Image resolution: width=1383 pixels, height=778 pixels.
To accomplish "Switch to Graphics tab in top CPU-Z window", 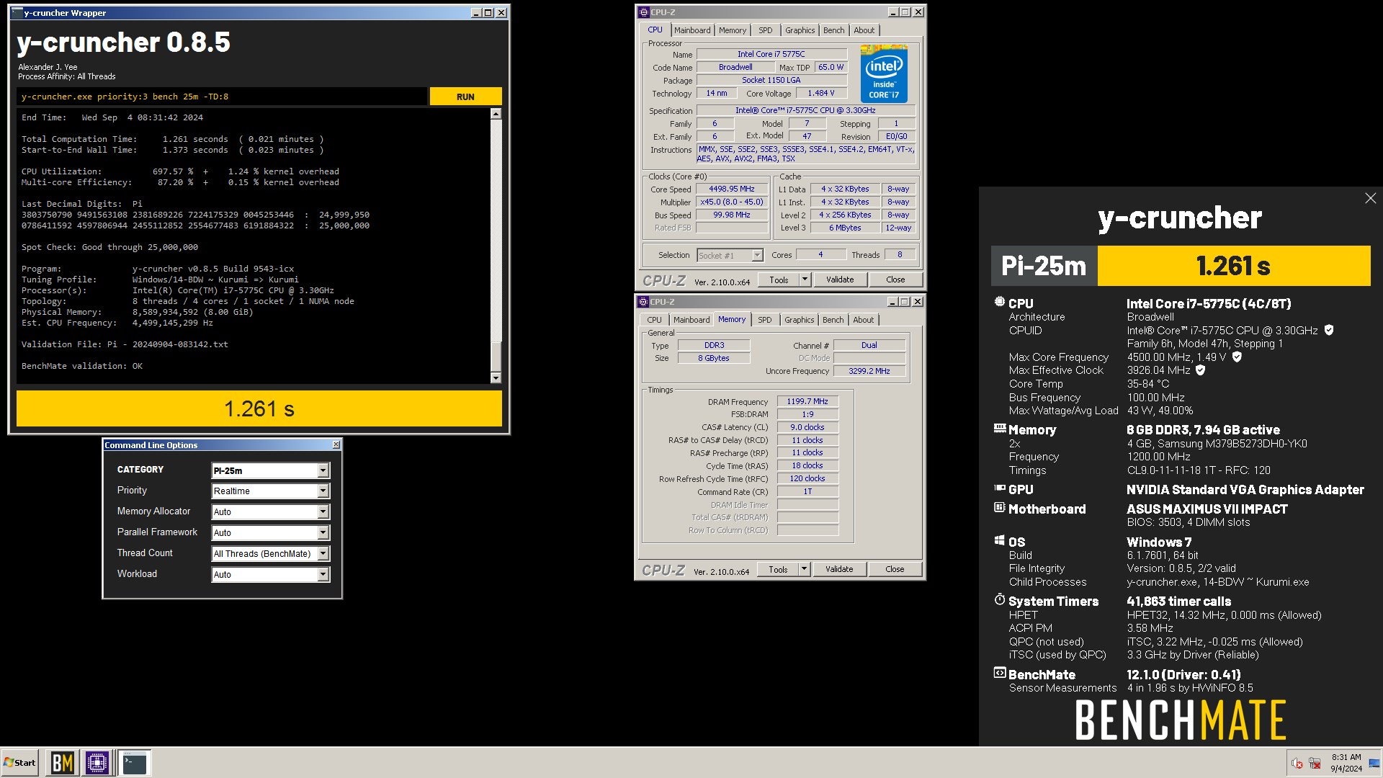I will [800, 30].
